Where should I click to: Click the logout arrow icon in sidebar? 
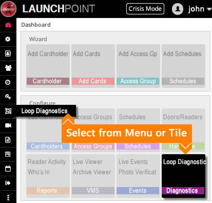click(x=8, y=183)
